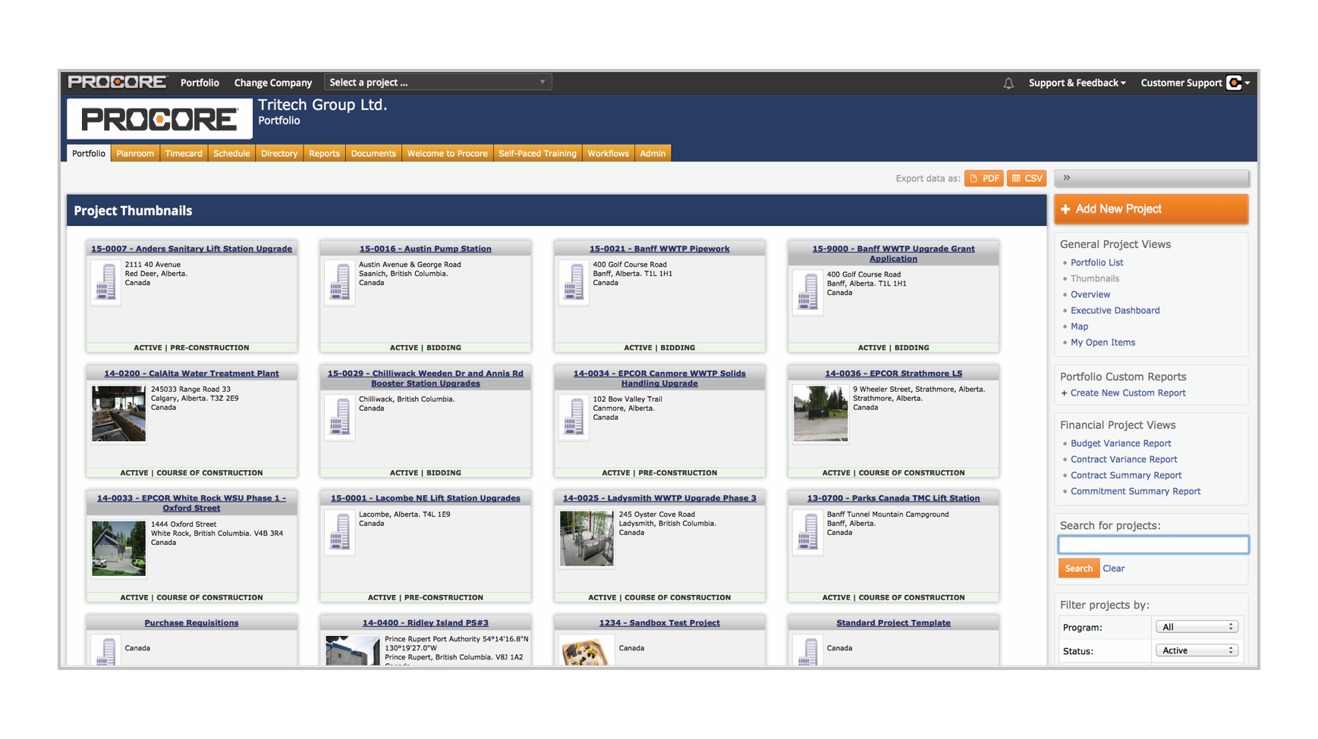Click the notification bell icon
This screenshot has width=1318, height=739.
1008,83
